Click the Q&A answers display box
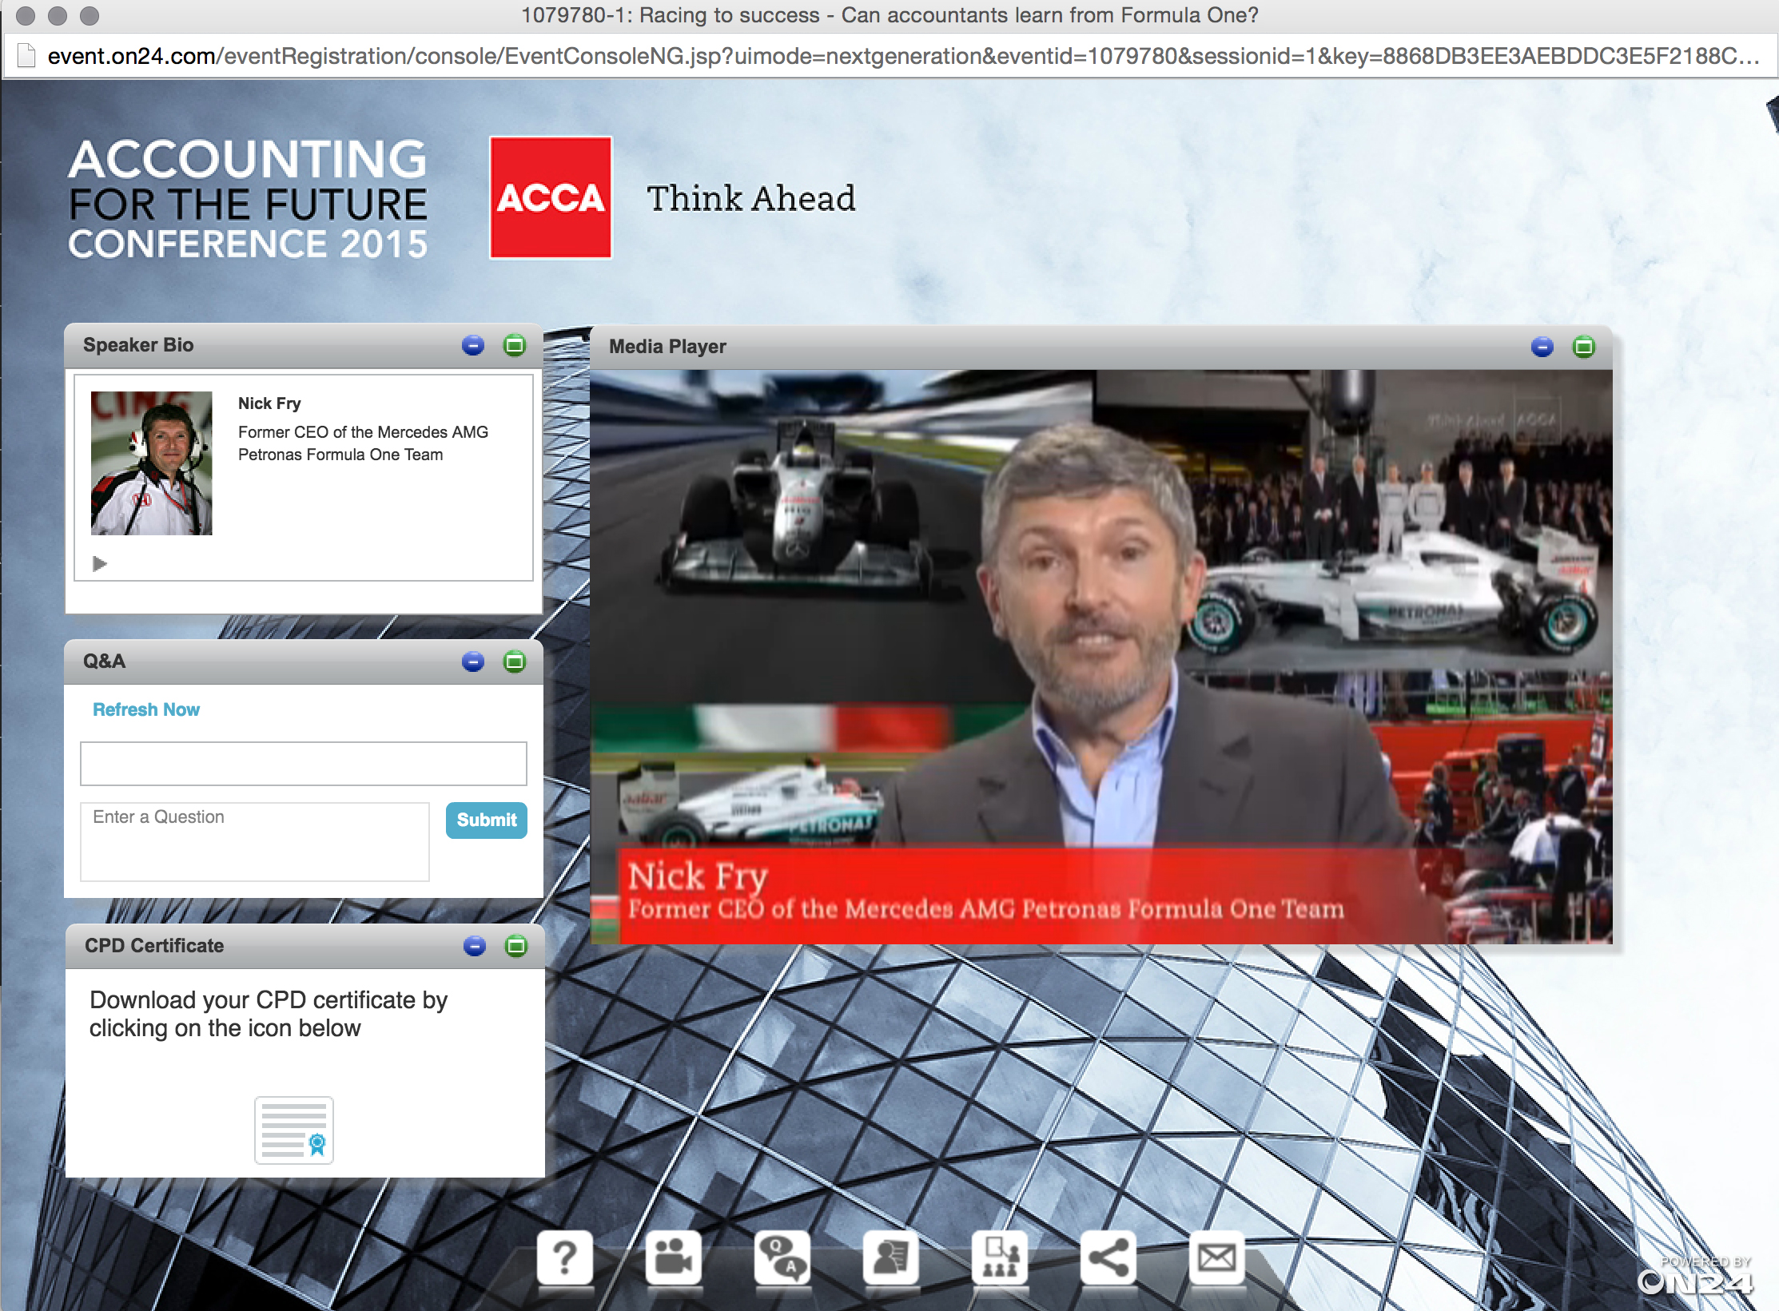Viewport: 1779px width, 1311px height. point(303,764)
